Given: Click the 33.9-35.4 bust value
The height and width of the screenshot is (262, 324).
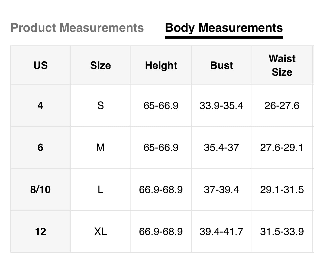Looking at the screenshot, I should (221, 105).
